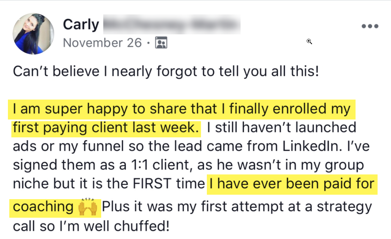Open the three-dot post options menu

tap(370, 26)
